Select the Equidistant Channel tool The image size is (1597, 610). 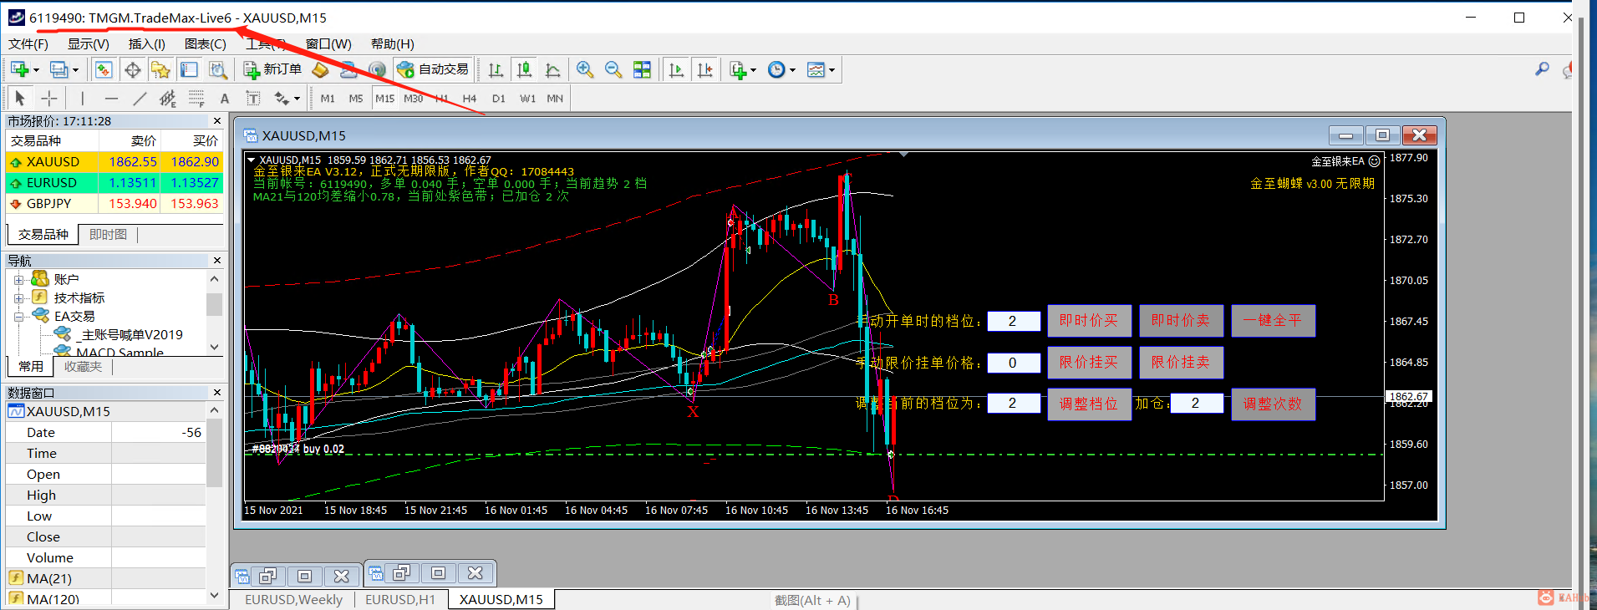168,99
